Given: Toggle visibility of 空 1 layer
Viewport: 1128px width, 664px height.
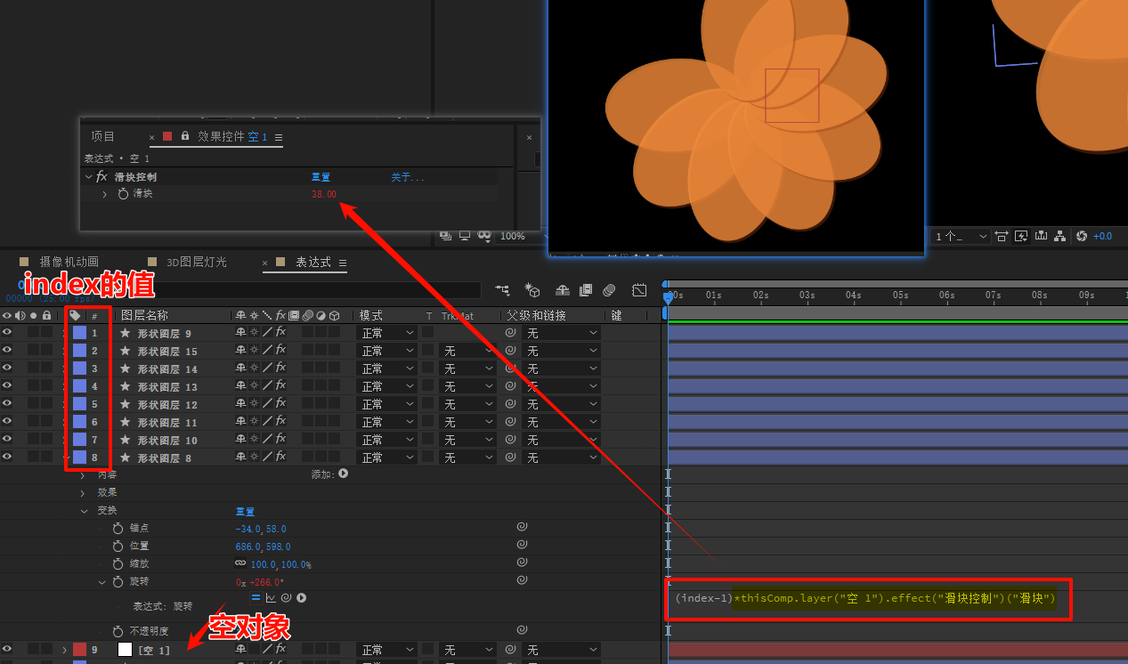Looking at the screenshot, I should pos(7,650).
